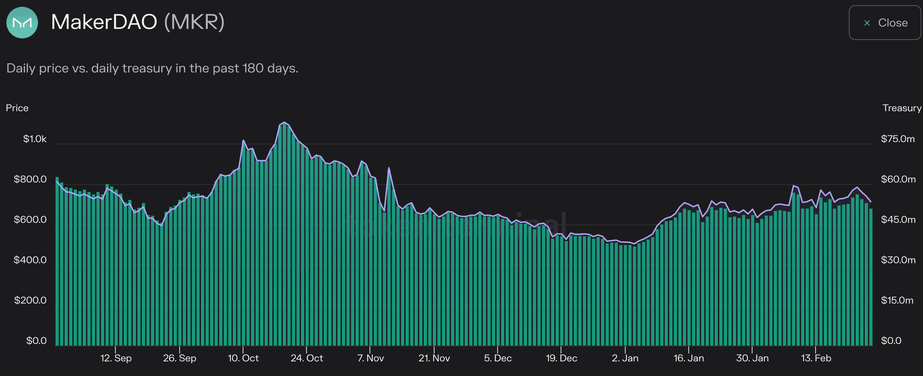Click the 24. Oct date label

click(x=307, y=358)
